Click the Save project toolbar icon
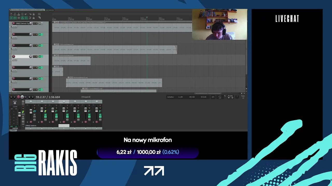The width and height of the screenshot is (332, 186). [x=19, y=14]
